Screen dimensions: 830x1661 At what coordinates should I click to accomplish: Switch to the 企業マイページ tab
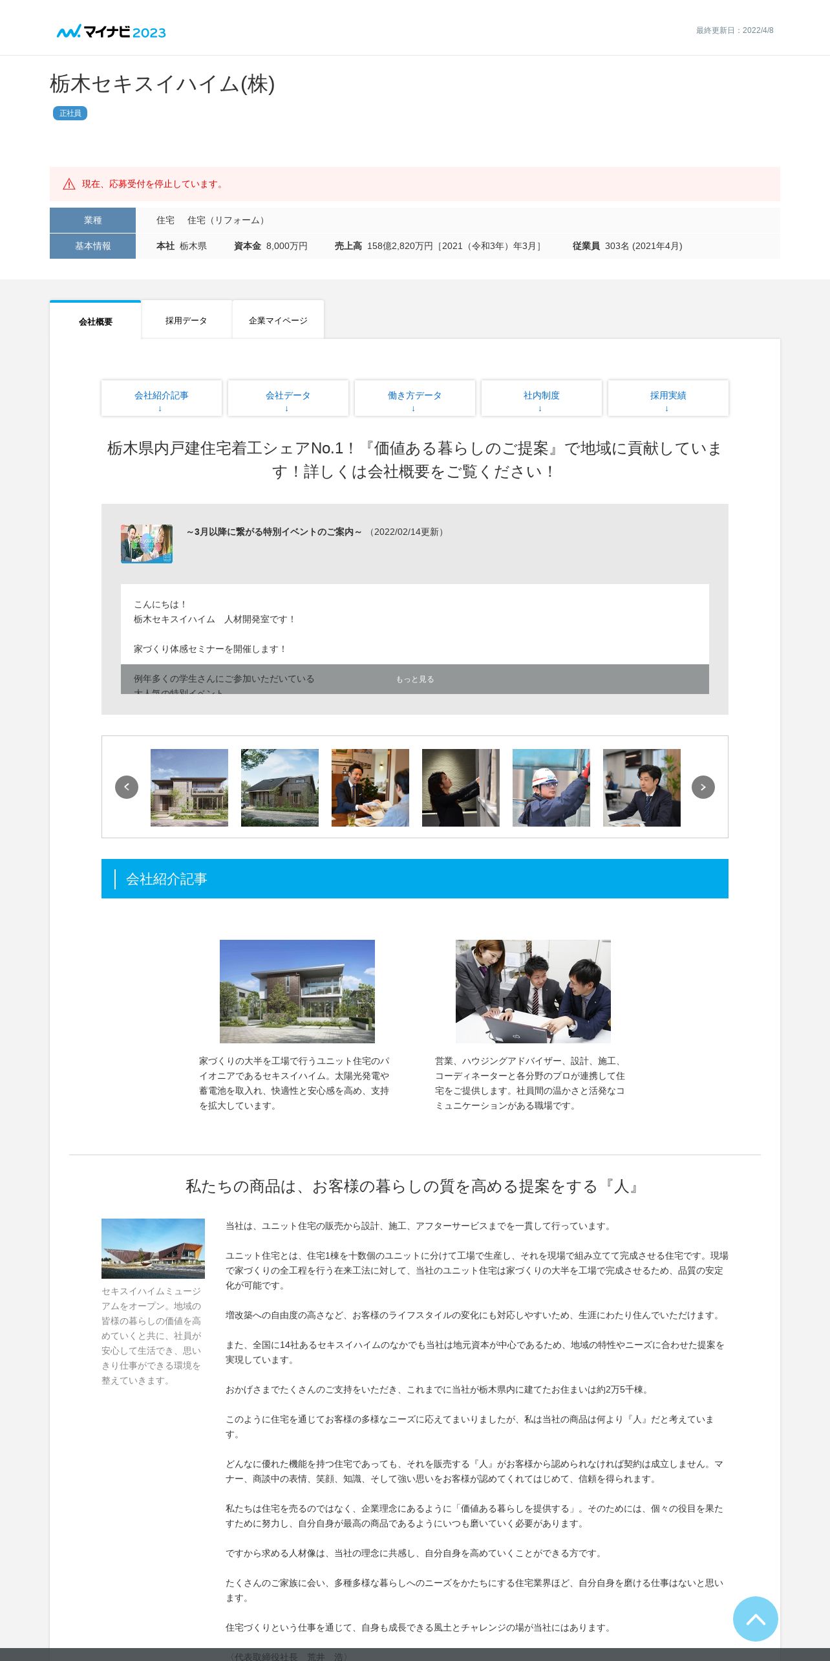tap(278, 320)
